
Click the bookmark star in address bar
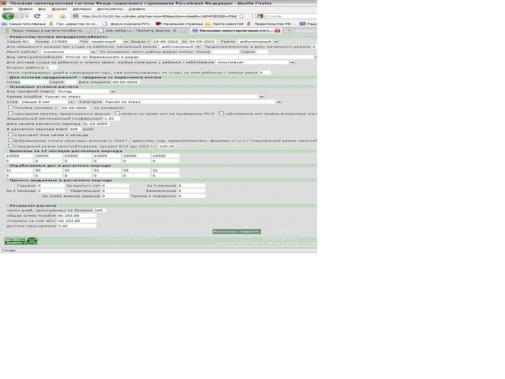pos(242,16)
